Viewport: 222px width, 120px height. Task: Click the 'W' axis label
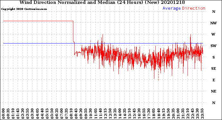tap(213, 34)
